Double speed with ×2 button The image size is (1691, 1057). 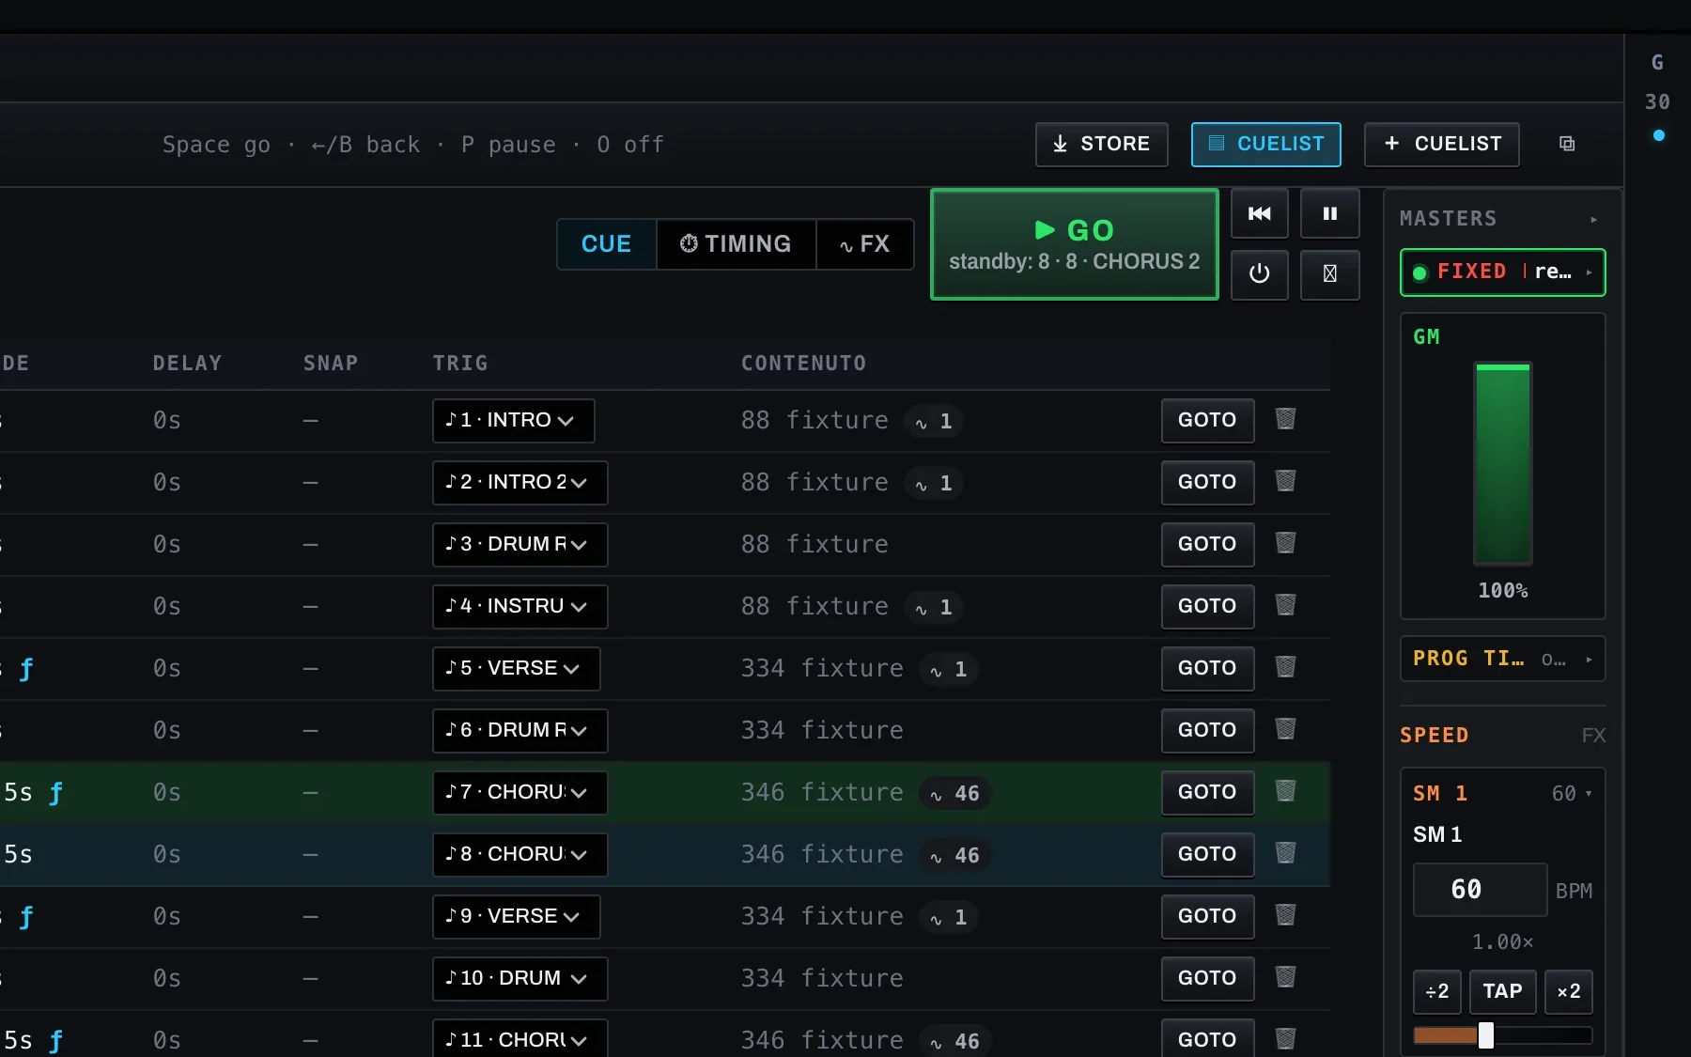(1568, 991)
